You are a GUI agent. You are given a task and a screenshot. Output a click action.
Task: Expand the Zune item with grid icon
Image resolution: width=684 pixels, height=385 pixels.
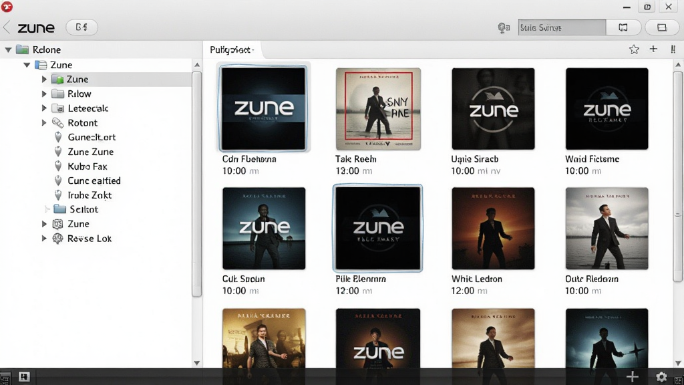(44, 224)
